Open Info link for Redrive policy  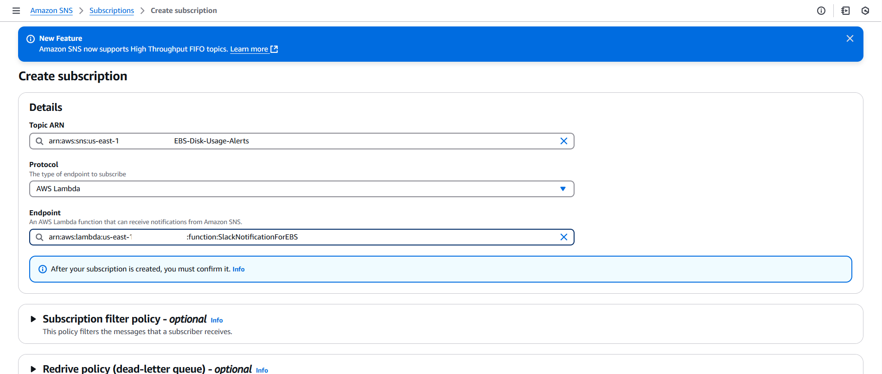tap(262, 370)
